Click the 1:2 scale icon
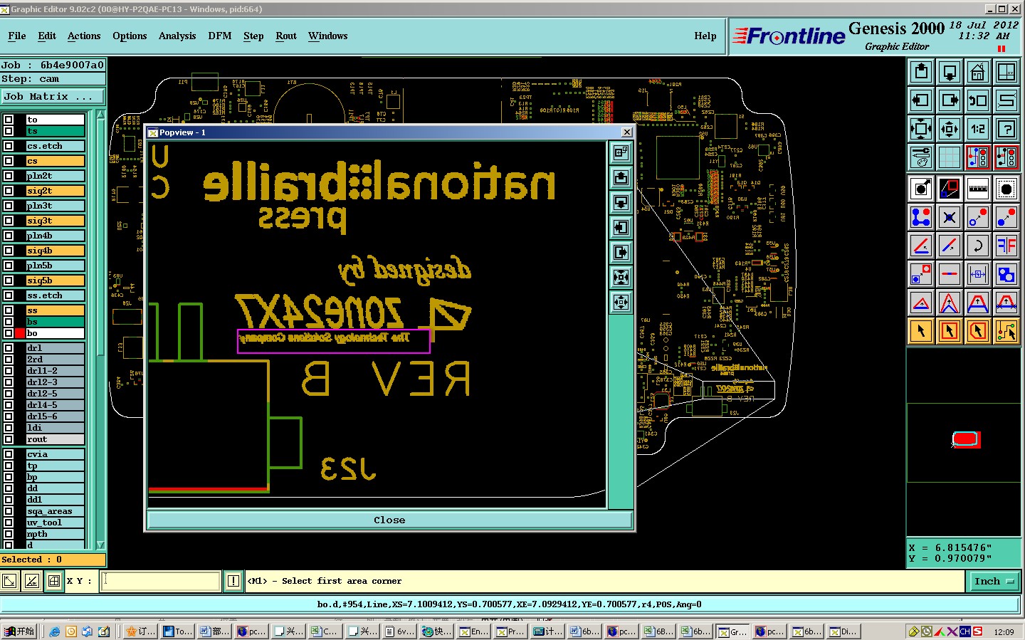This screenshot has height=640, width=1025. coord(978,129)
